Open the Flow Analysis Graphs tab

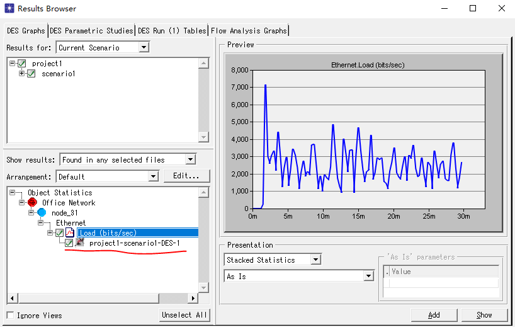249,31
